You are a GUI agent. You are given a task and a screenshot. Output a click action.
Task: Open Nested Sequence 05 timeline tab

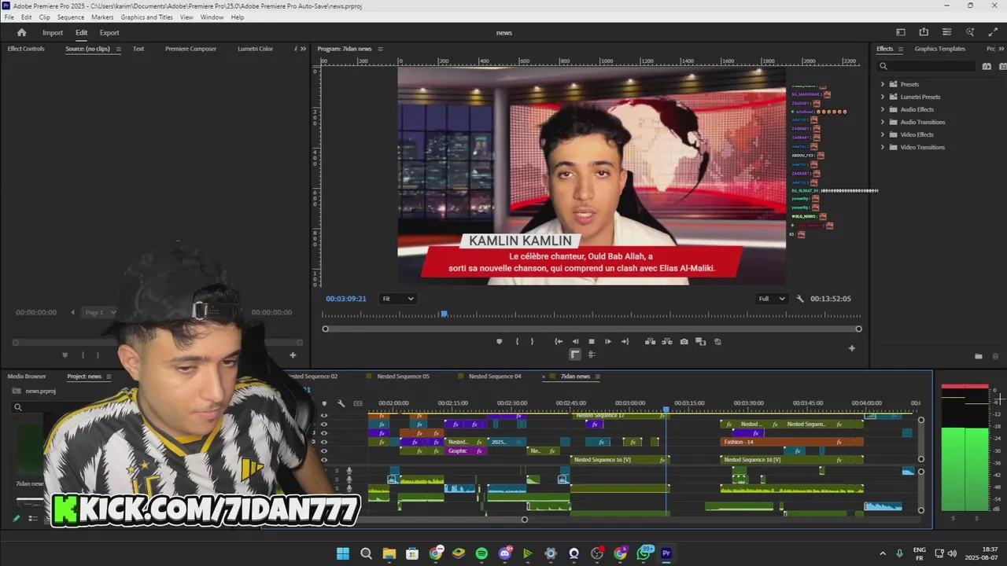pyautogui.click(x=403, y=377)
